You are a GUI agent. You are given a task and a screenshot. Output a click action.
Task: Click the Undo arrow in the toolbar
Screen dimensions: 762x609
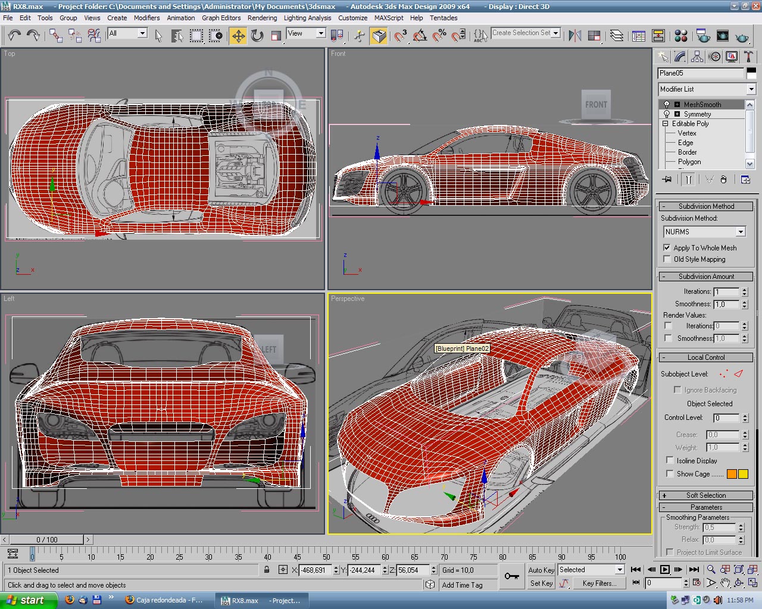(14, 36)
